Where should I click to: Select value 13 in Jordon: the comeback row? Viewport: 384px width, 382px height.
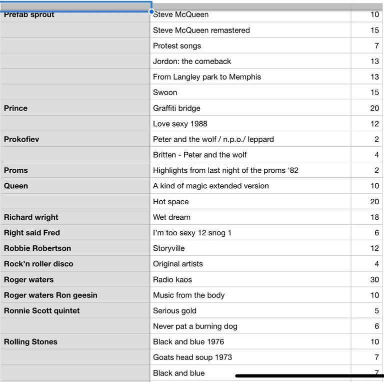366,61
